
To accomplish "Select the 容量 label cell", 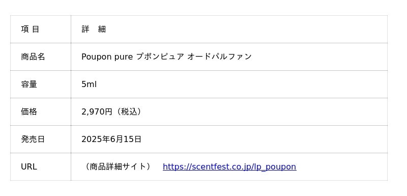I will point(41,84).
